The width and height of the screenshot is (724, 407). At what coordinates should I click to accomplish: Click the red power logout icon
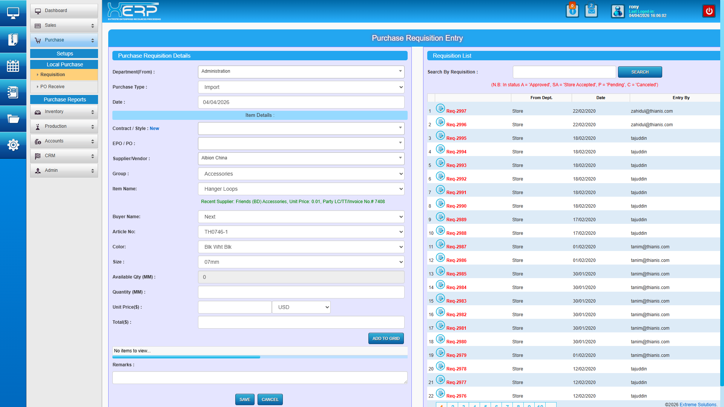pyautogui.click(x=709, y=11)
